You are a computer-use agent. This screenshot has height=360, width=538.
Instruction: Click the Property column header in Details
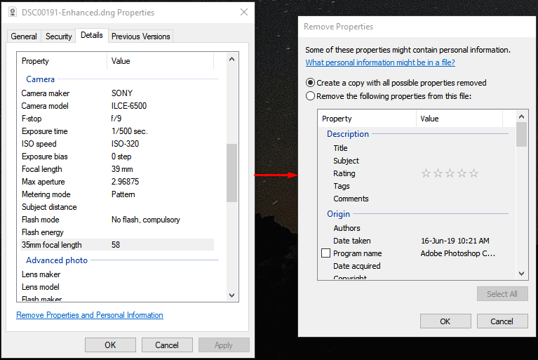click(62, 61)
